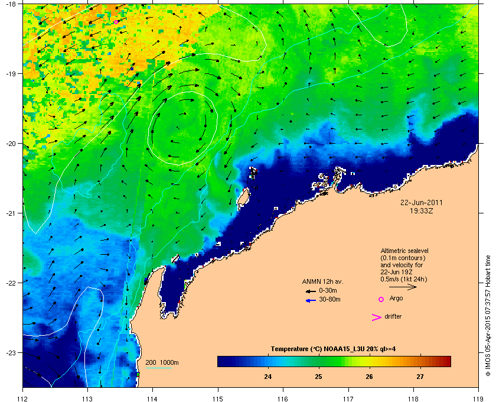496x402 pixels.
Task: Click the '0-30m' depth label
Action: 328,290
